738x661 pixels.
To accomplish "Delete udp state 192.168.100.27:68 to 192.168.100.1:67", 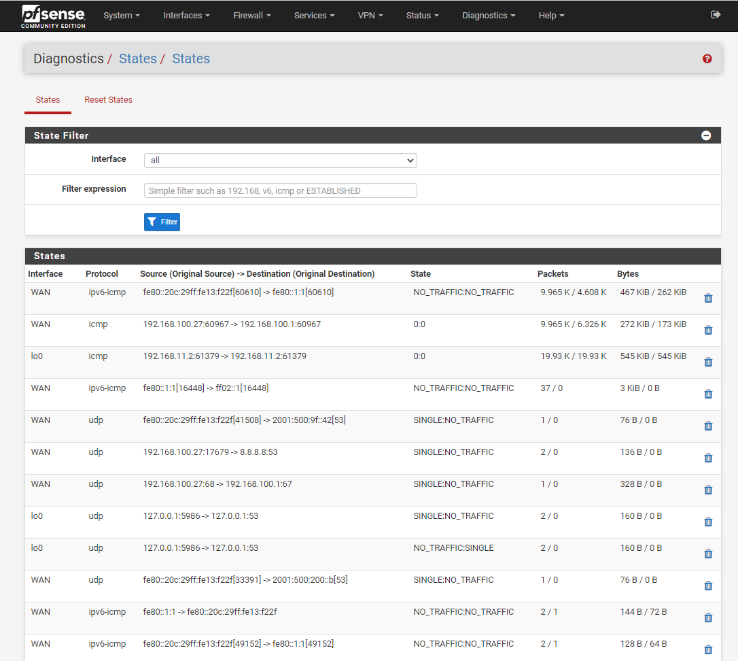I will click(x=708, y=490).
